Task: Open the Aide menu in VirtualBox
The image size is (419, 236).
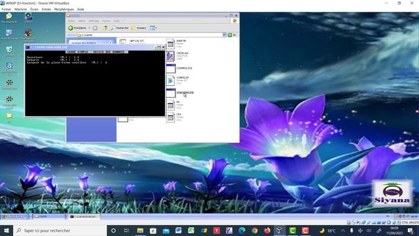Action: (x=81, y=9)
